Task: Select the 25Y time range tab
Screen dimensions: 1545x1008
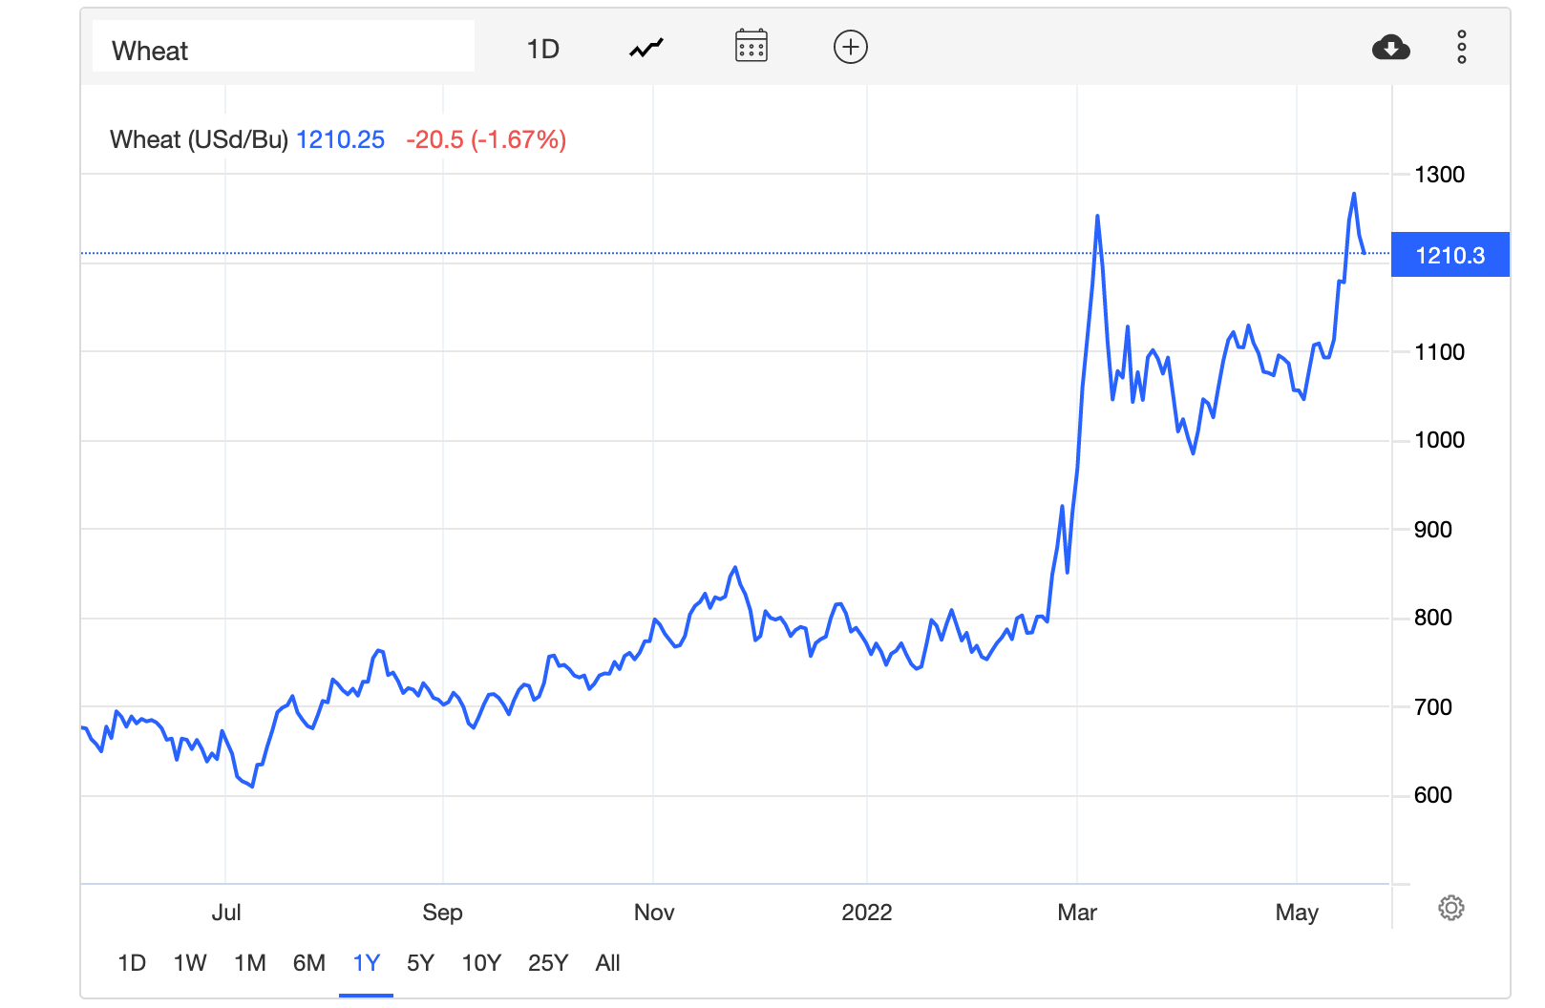Action: (548, 963)
